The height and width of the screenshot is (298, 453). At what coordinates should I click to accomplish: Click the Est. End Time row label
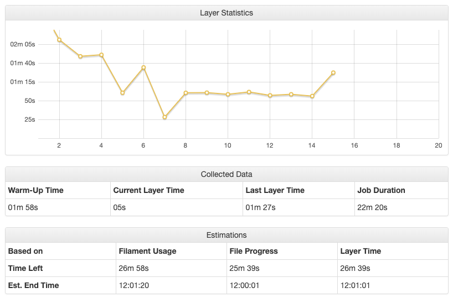(34, 285)
